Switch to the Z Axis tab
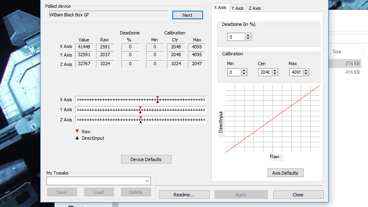368x207 pixels. [x=254, y=8]
